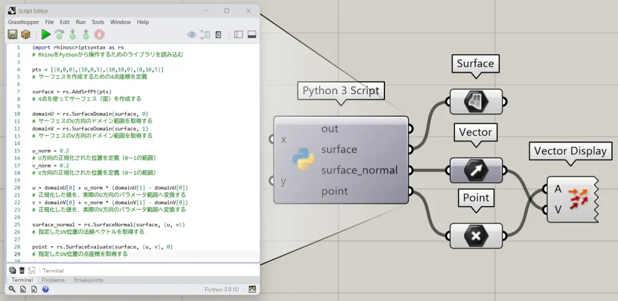Image resolution: width=618 pixels, height=301 pixels.
Task: Click the A input of Vector Display
Action: (x=558, y=189)
